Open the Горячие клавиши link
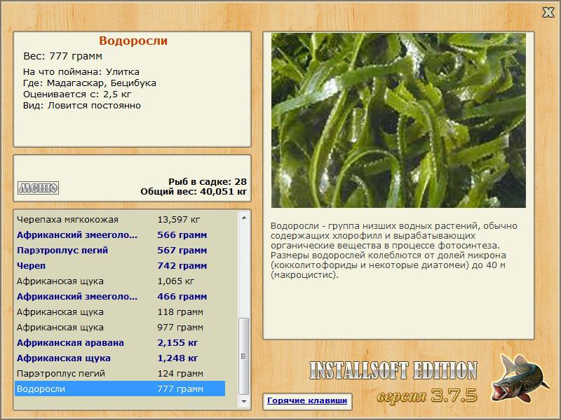The height and width of the screenshot is (420, 561). [x=307, y=400]
